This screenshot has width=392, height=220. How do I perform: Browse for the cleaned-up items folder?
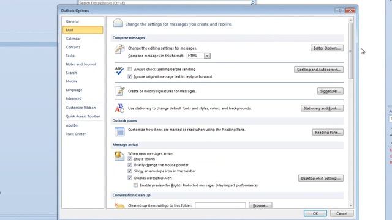[260, 205]
